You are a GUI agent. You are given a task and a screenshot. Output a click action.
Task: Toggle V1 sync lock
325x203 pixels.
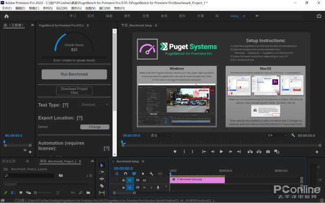click(x=137, y=180)
